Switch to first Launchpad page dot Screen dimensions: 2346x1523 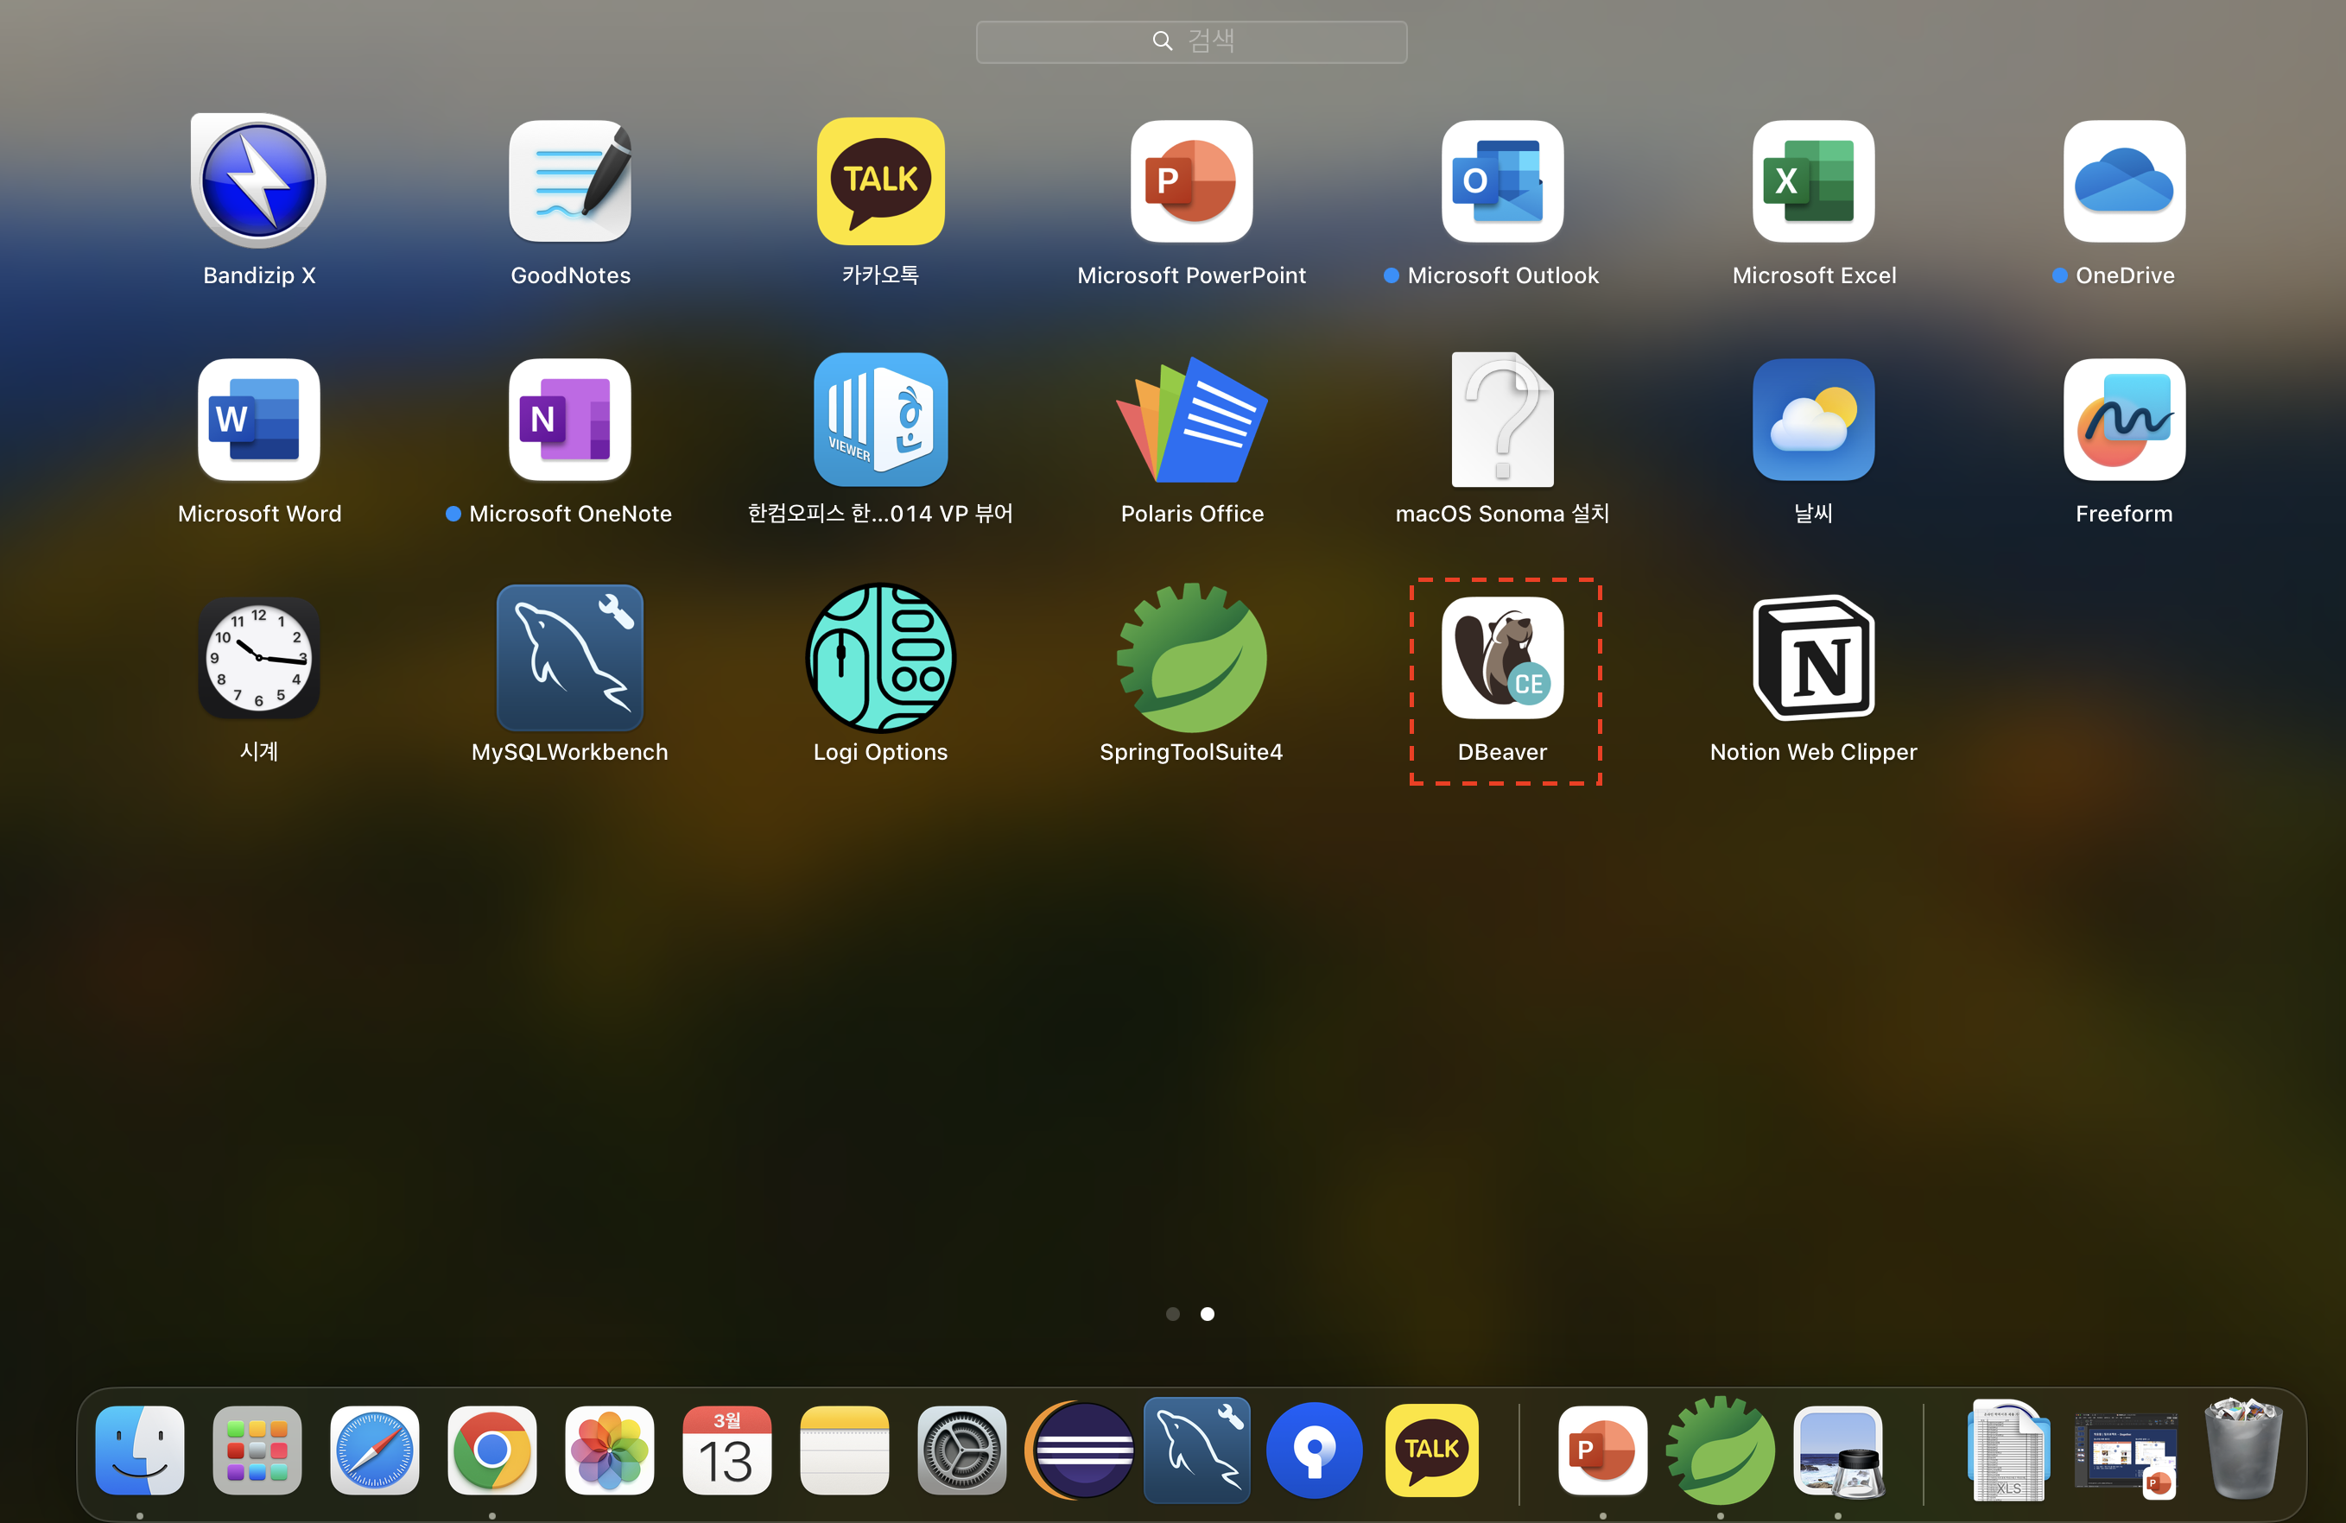pos(1172,1313)
